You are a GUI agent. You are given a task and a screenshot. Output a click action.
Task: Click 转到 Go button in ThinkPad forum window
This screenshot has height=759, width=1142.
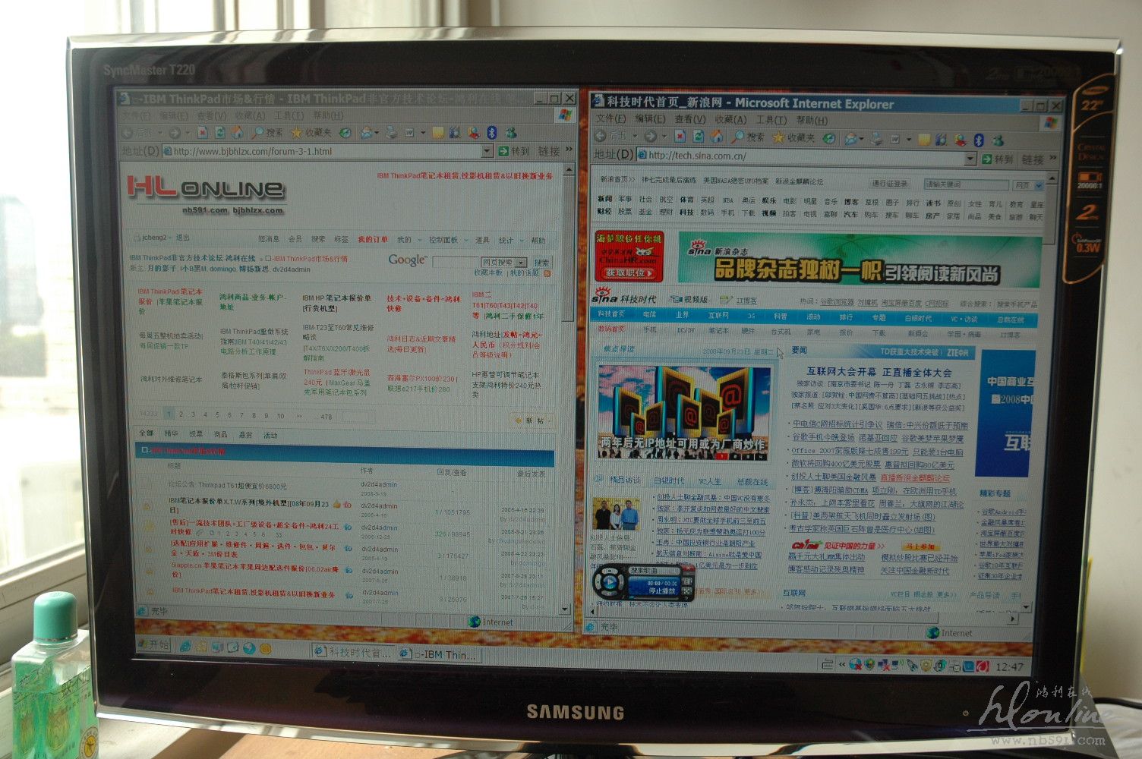514,151
